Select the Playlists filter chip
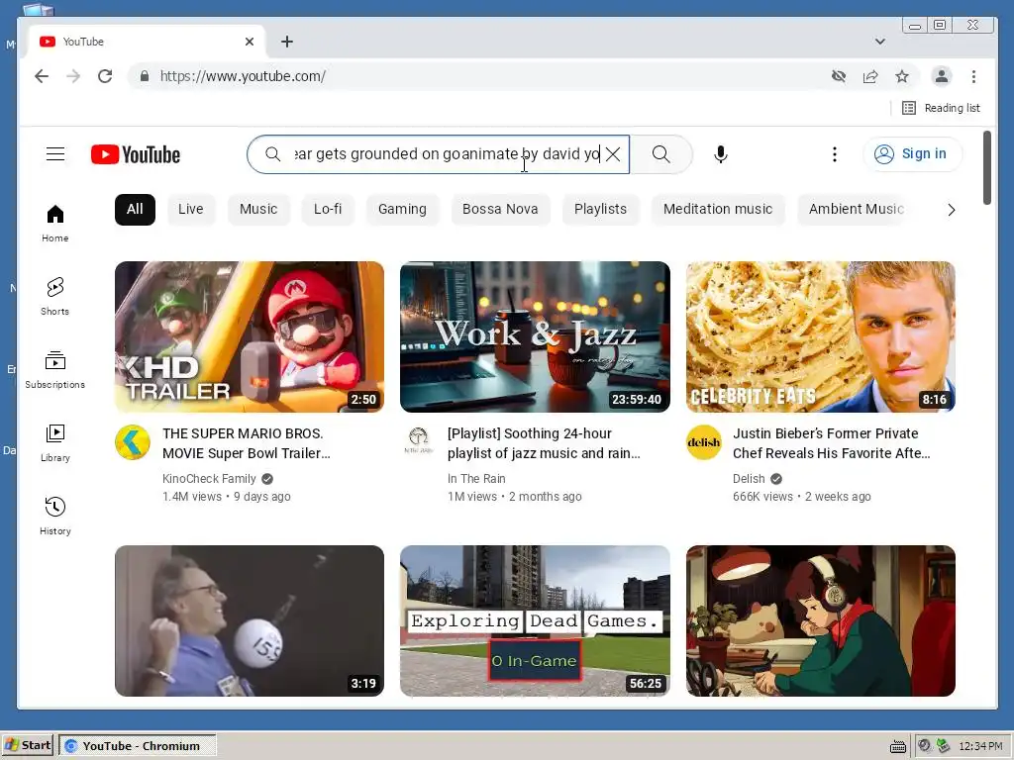Screen dimensions: 1014x760 click(600, 210)
